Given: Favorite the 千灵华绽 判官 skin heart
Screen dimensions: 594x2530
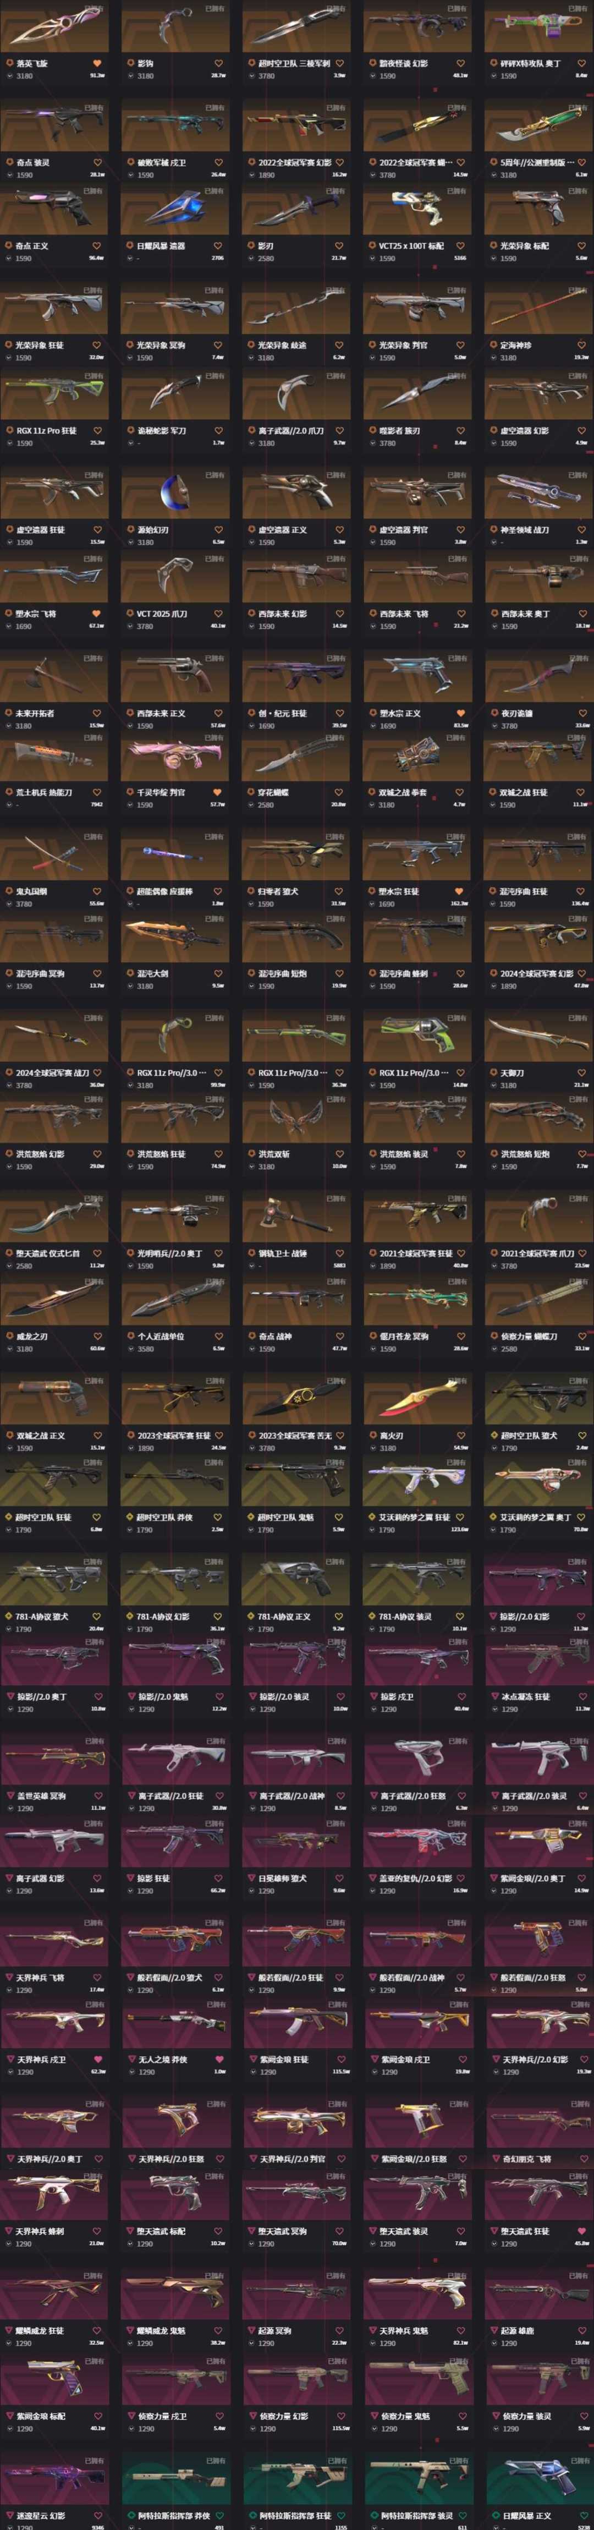Looking at the screenshot, I should (x=218, y=792).
